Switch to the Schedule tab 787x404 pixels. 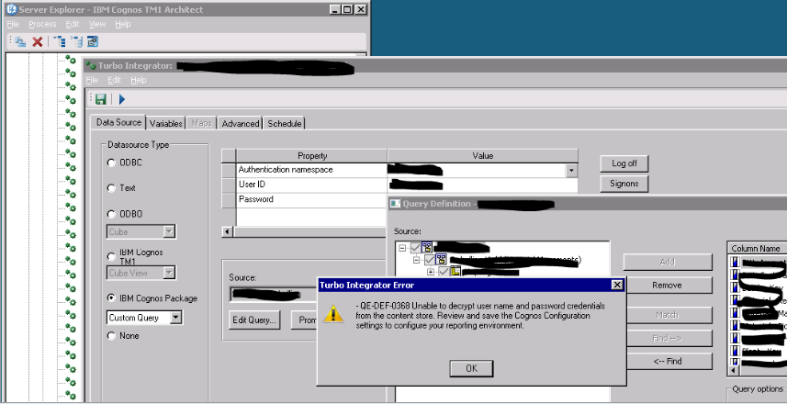(x=284, y=123)
